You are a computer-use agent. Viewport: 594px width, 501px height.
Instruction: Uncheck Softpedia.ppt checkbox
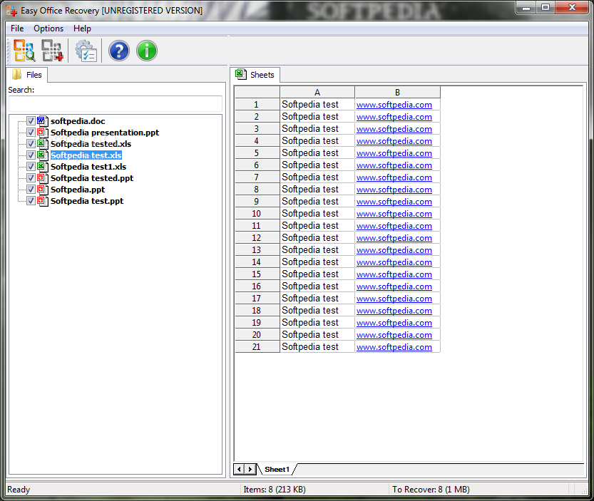click(31, 189)
